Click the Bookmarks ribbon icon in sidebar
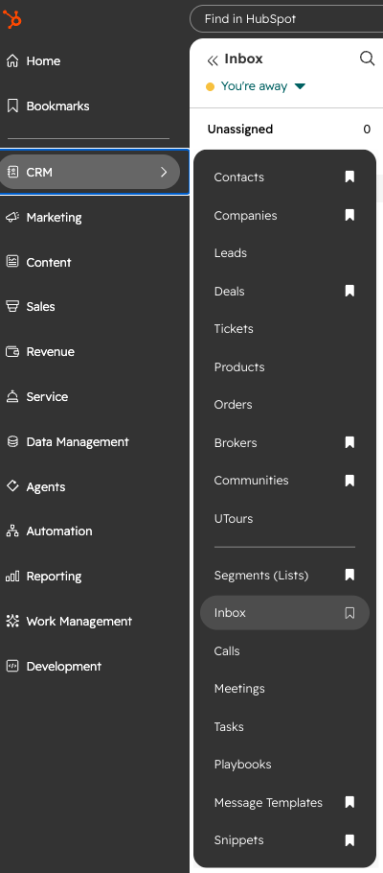This screenshot has height=873, width=383. pos(12,106)
